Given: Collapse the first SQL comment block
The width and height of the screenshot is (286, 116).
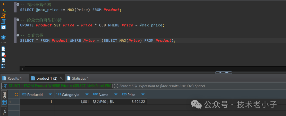Looking at the screenshot, I should pos(17,5).
